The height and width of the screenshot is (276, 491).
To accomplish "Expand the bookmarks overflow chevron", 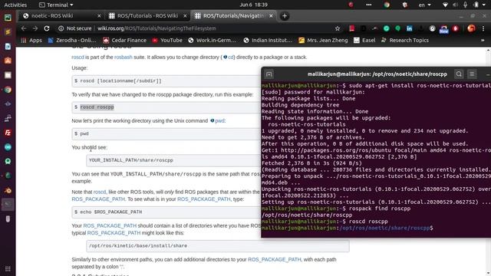I will pyautogui.click(x=483, y=41).
